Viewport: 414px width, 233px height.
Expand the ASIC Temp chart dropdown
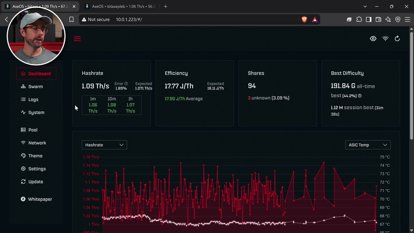coord(368,145)
